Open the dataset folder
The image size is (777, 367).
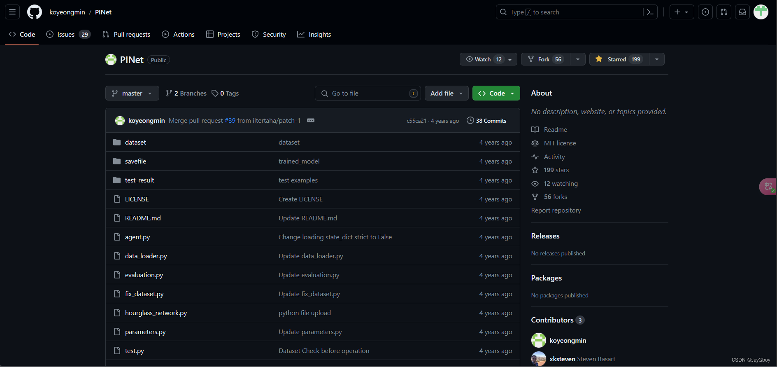click(x=135, y=142)
